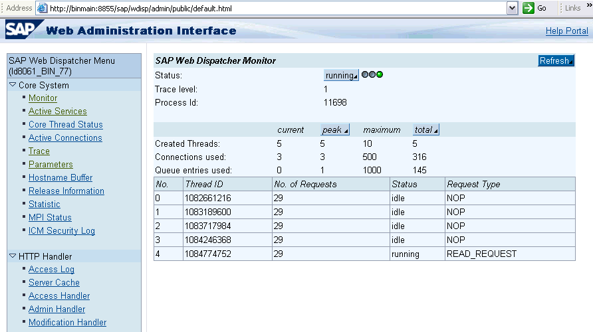Click the Refresh button

556,61
